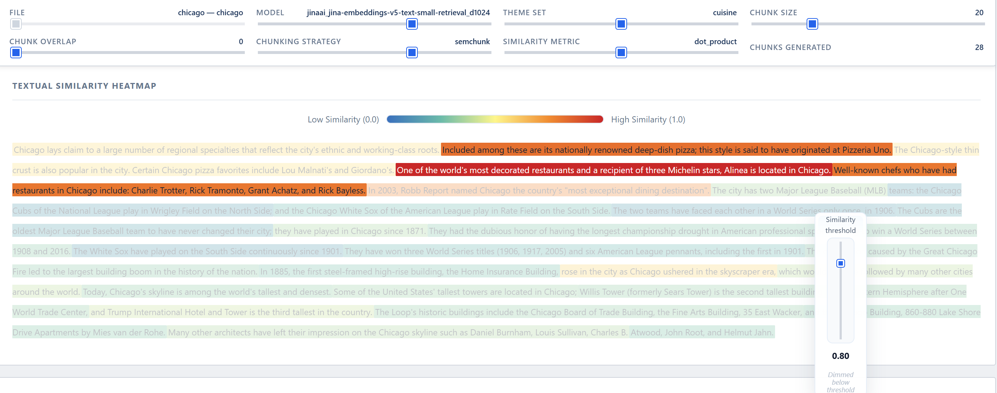Click 'Many other architects have left' chunk
Screen dimensions: 997x393
click(397, 333)
